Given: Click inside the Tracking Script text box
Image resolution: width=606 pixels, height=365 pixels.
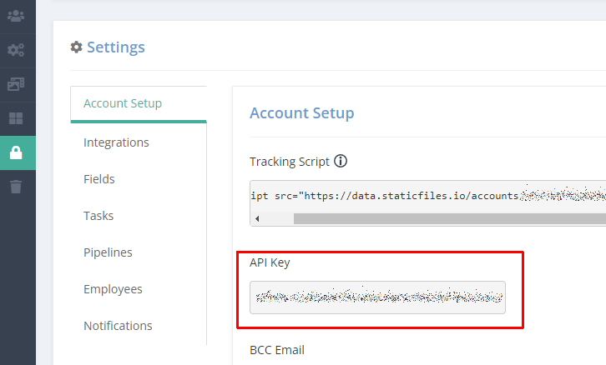Looking at the screenshot, I should 428,197.
